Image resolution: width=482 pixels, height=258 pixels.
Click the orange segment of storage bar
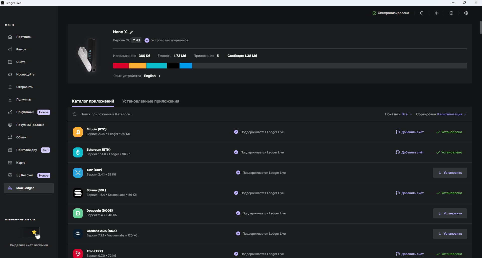(137, 66)
